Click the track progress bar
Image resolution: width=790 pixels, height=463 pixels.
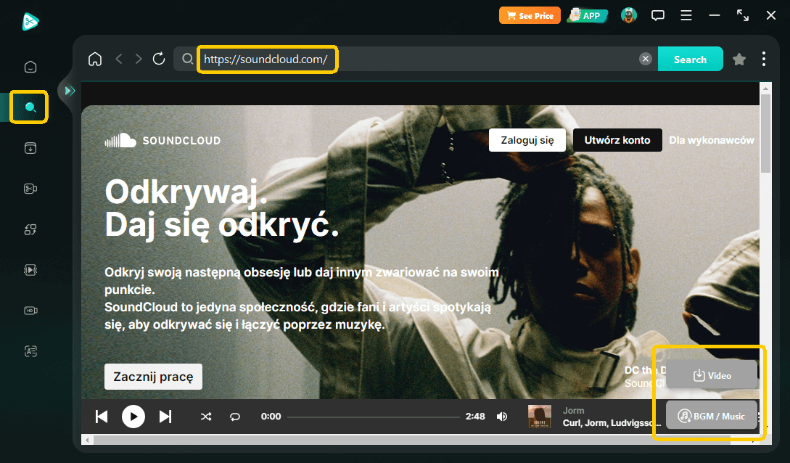[x=374, y=417]
